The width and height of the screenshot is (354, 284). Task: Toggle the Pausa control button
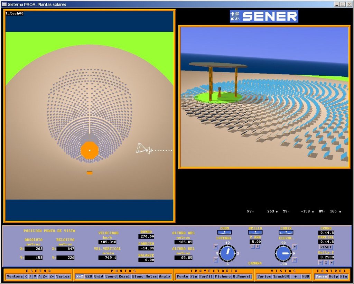(x=321, y=276)
